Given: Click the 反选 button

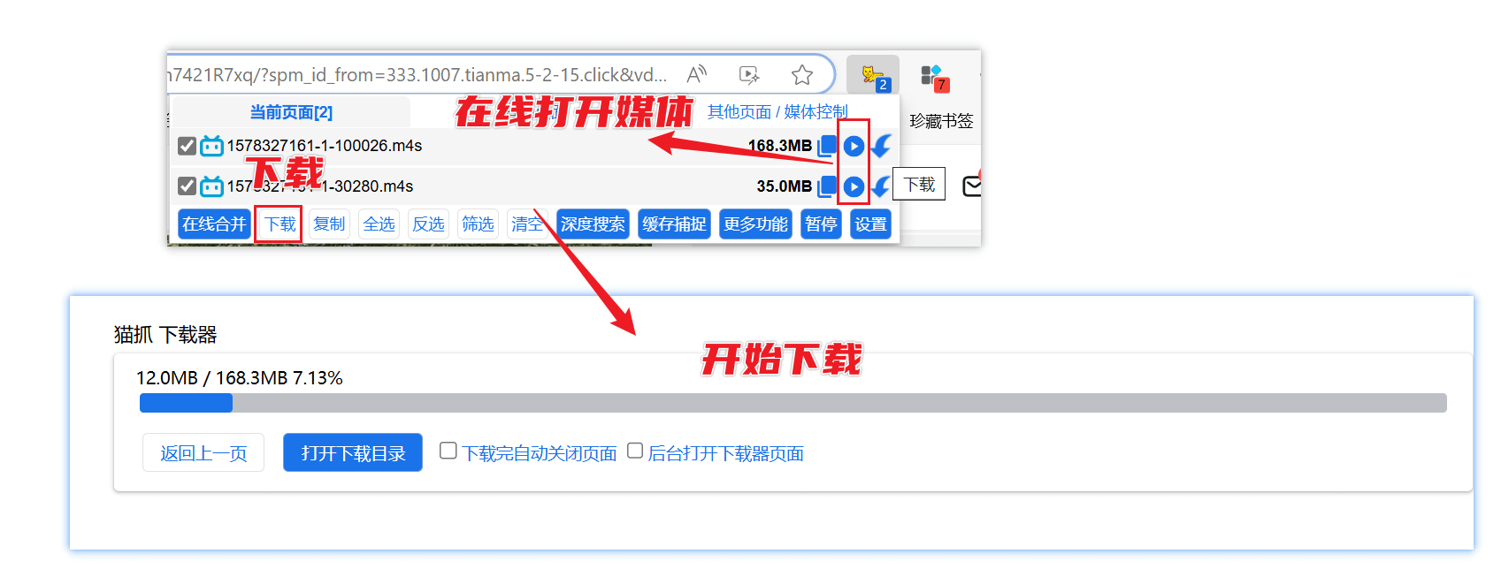Looking at the screenshot, I should pyautogui.click(x=428, y=224).
